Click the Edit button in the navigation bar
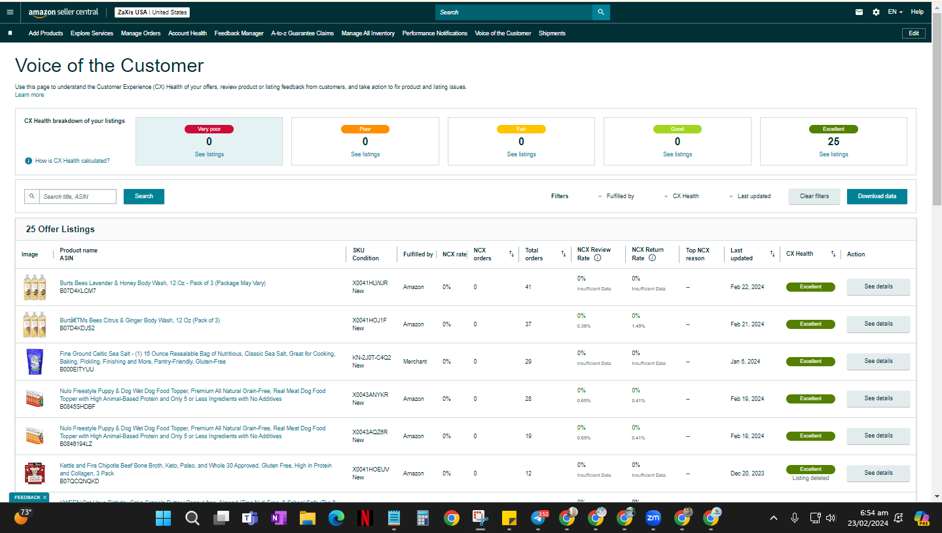The image size is (942, 533). point(914,33)
